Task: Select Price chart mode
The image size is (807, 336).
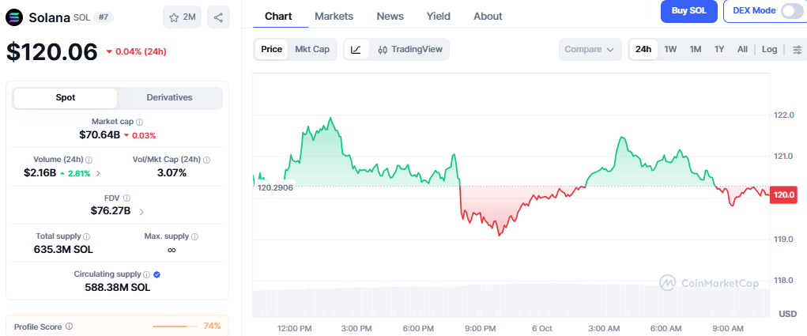Action: [271, 49]
